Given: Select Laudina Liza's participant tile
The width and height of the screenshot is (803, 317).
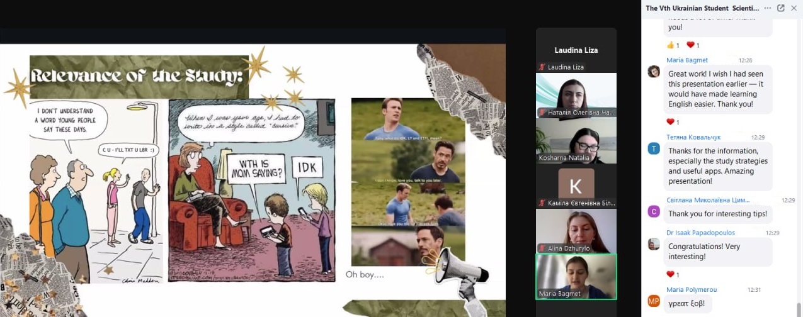Looking at the screenshot, I should [x=576, y=50].
